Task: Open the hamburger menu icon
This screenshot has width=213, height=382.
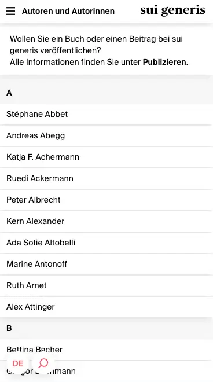Action: click(10, 11)
